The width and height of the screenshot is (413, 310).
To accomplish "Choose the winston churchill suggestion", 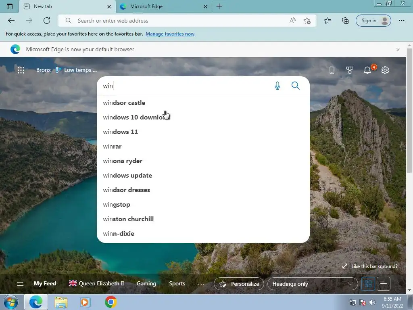I will coord(203,219).
